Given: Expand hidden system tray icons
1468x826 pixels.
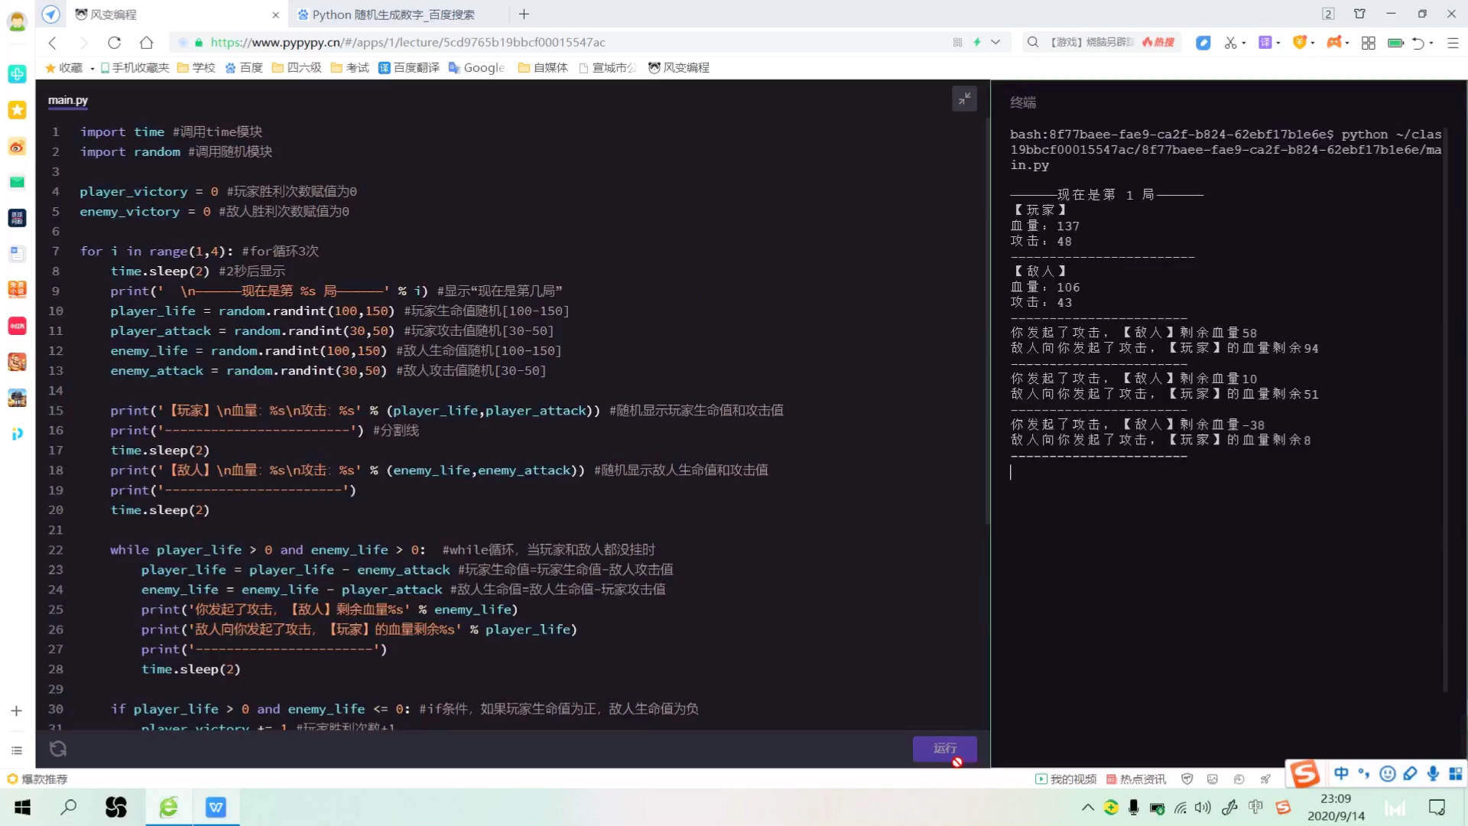Looking at the screenshot, I should (1087, 807).
